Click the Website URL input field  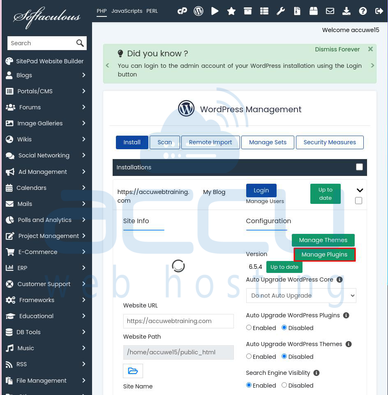pyautogui.click(x=178, y=321)
